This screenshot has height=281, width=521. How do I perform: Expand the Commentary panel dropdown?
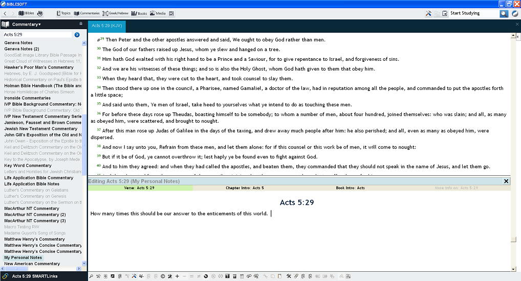(26, 24)
